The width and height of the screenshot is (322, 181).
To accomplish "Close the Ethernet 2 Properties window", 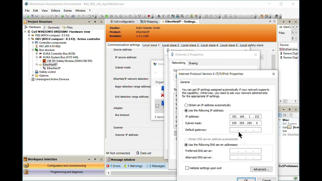I will point(256,55).
